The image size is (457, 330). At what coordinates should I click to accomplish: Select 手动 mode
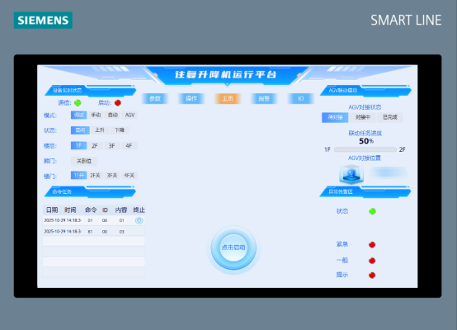click(x=96, y=115)
